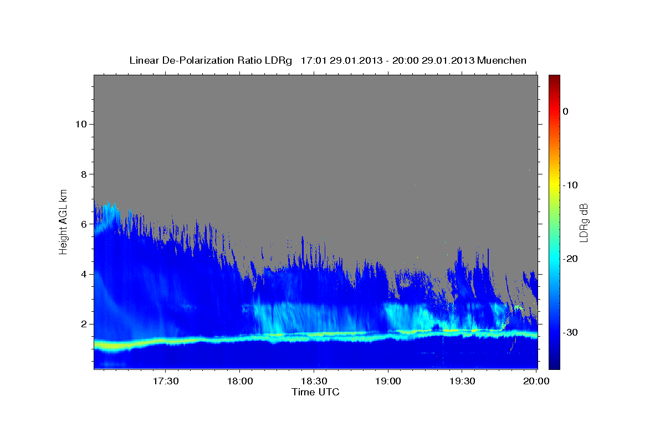
Task: Click the 19:30 time tick label
Action: coord(463,382)
